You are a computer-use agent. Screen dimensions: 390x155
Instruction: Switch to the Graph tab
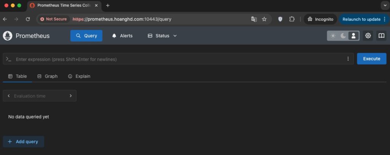tap(47, 76)
